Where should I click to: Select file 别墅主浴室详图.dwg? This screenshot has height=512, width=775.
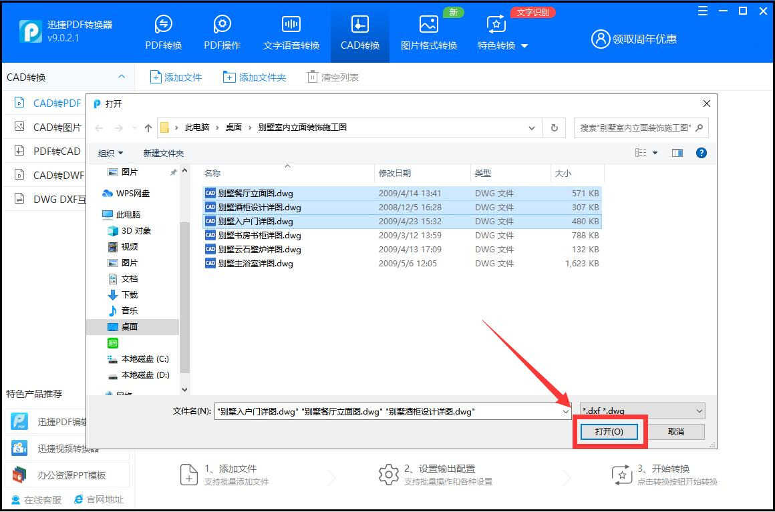(402, 263)
